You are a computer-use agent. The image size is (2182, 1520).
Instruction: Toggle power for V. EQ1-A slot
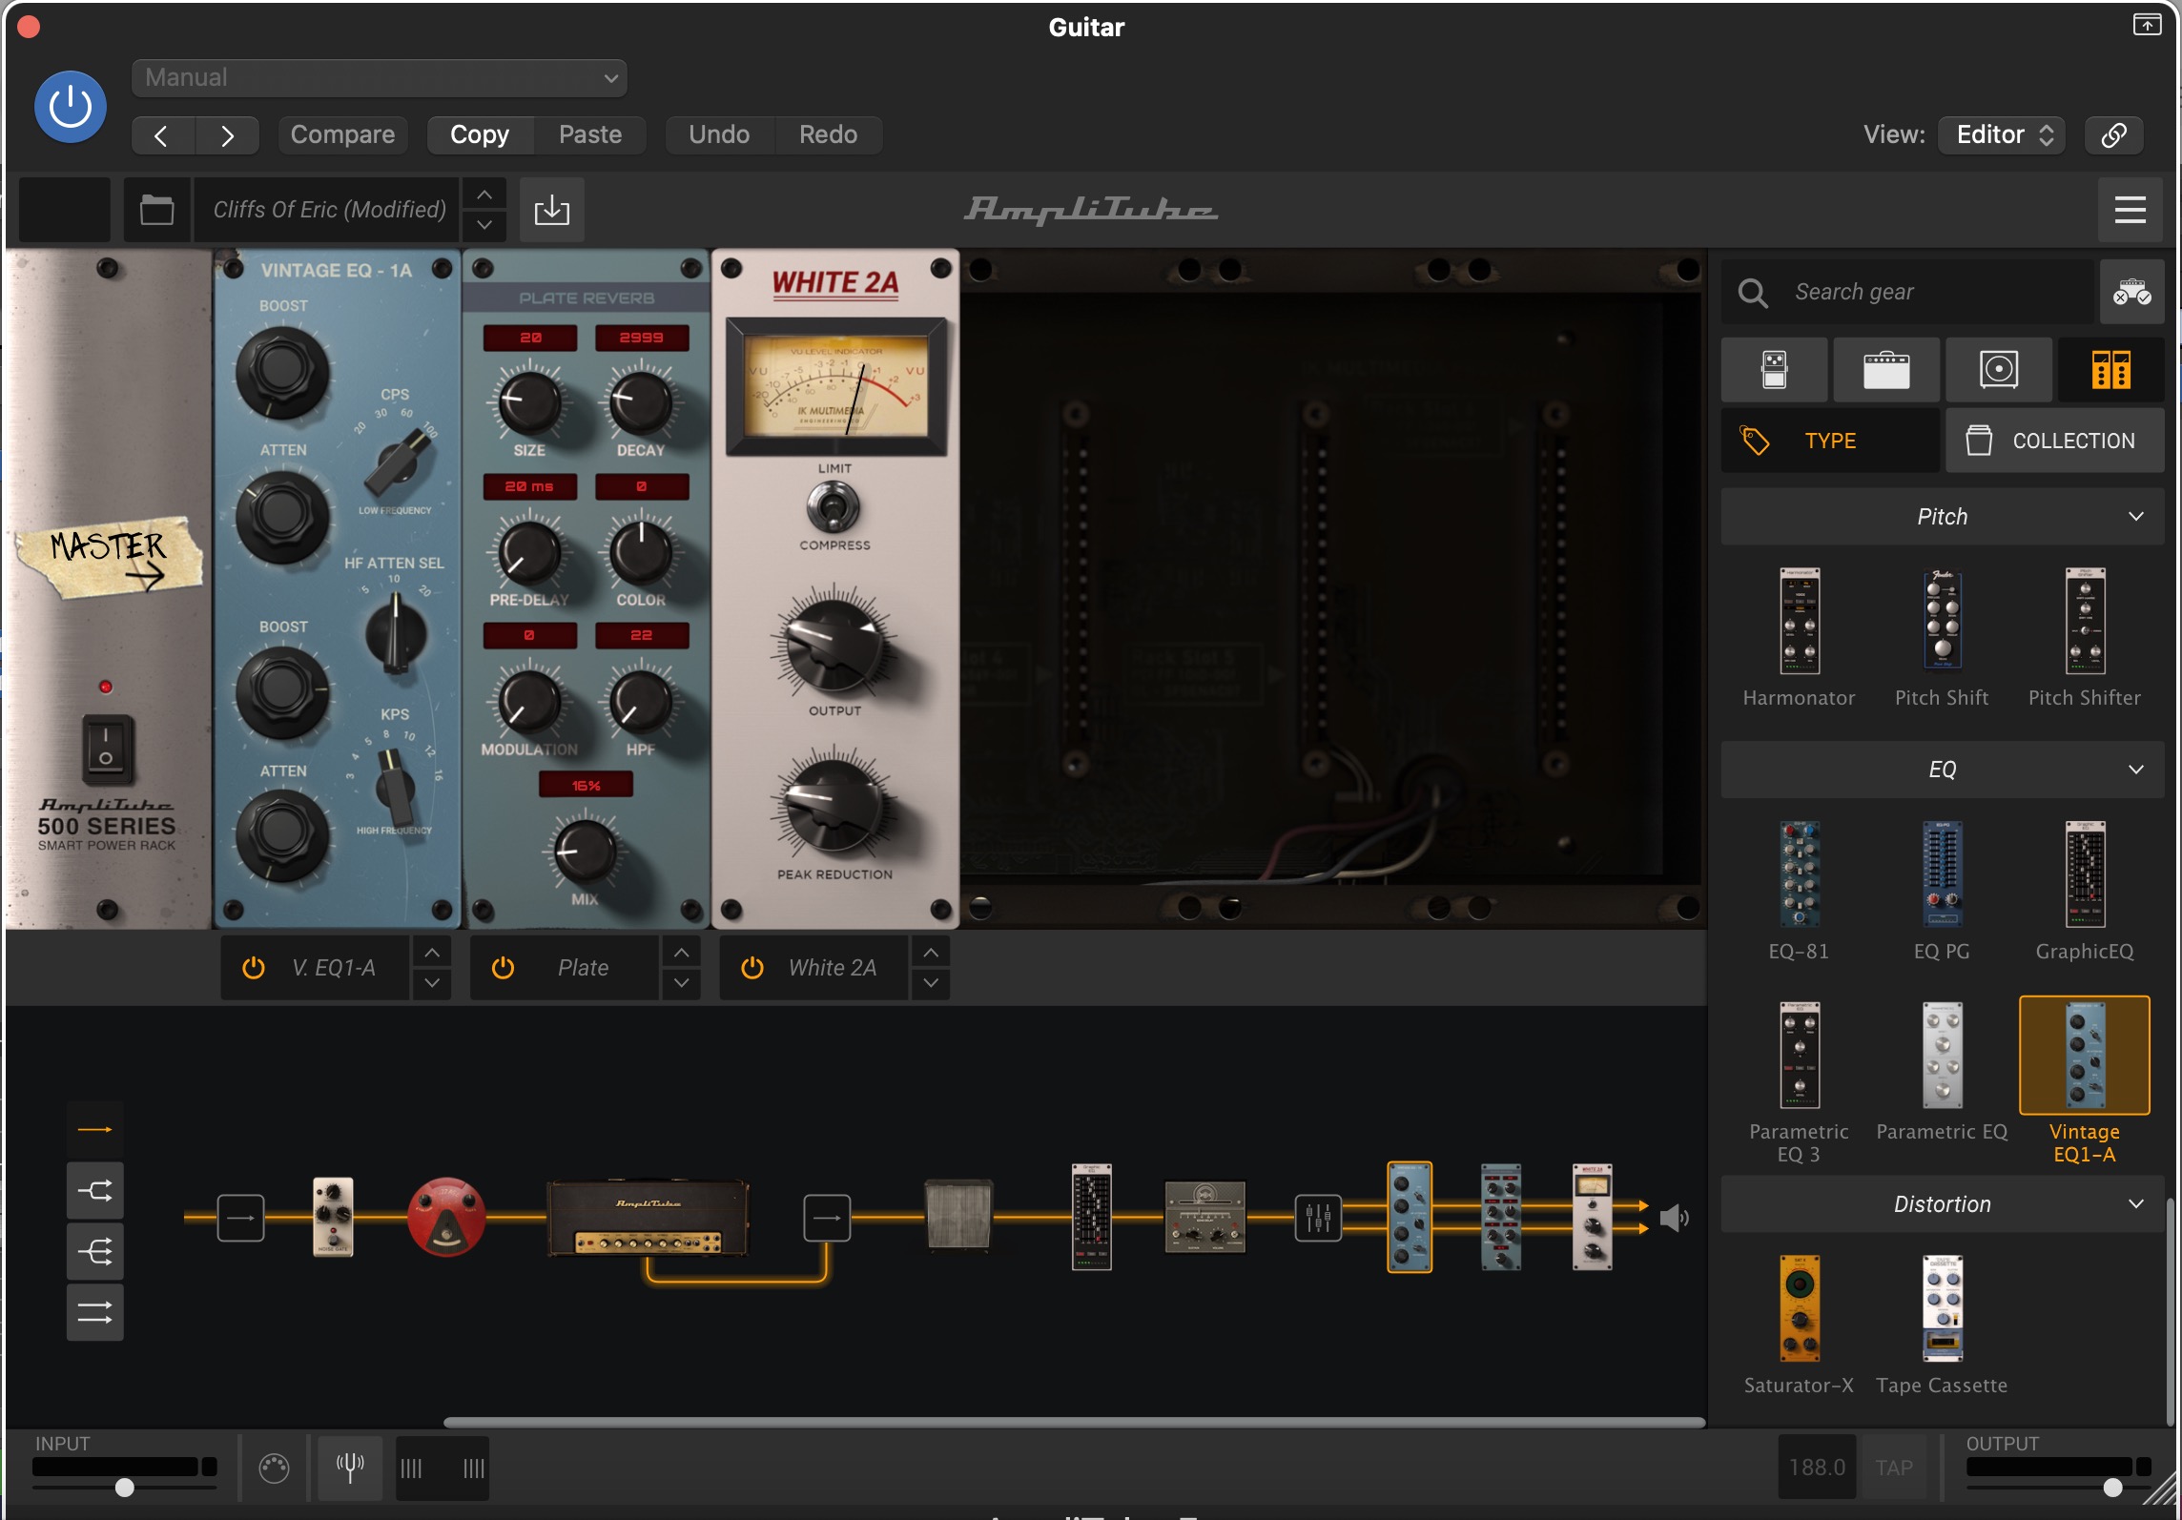254,968
